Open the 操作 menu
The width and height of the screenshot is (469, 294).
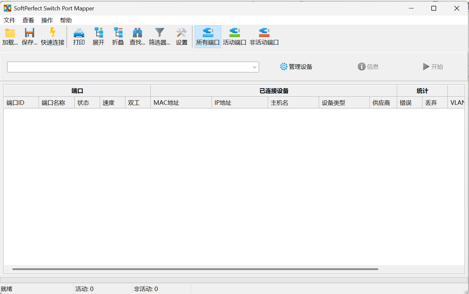tap(47, 20)
